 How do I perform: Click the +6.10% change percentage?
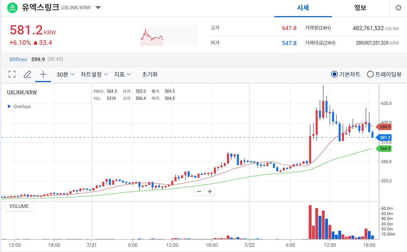(x=20, y=43)
